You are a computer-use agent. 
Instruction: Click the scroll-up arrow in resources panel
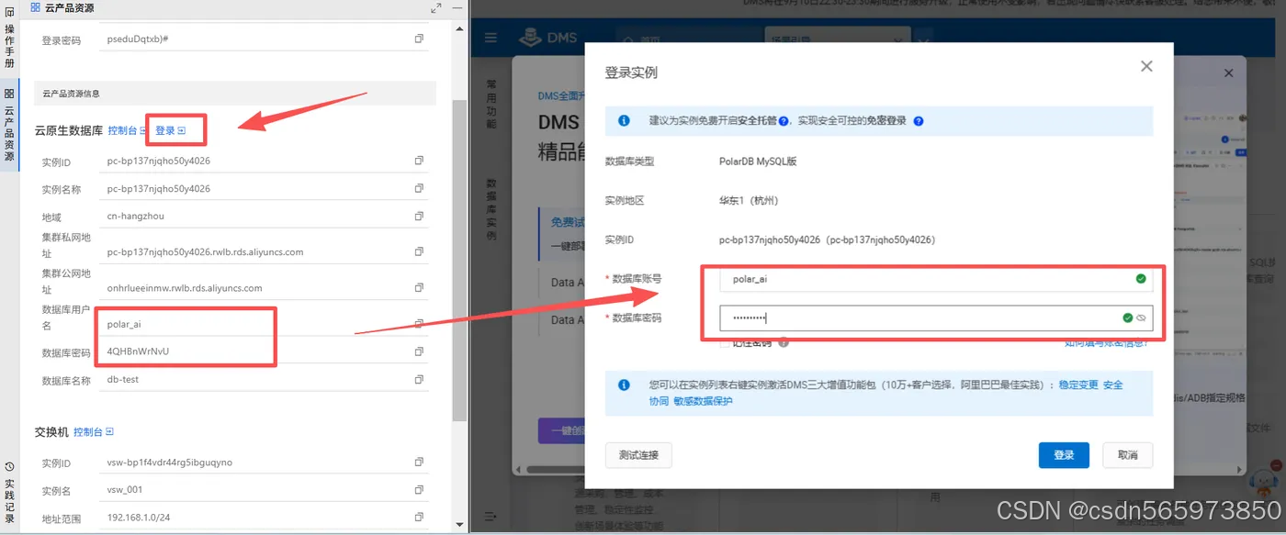pos(457,30)
